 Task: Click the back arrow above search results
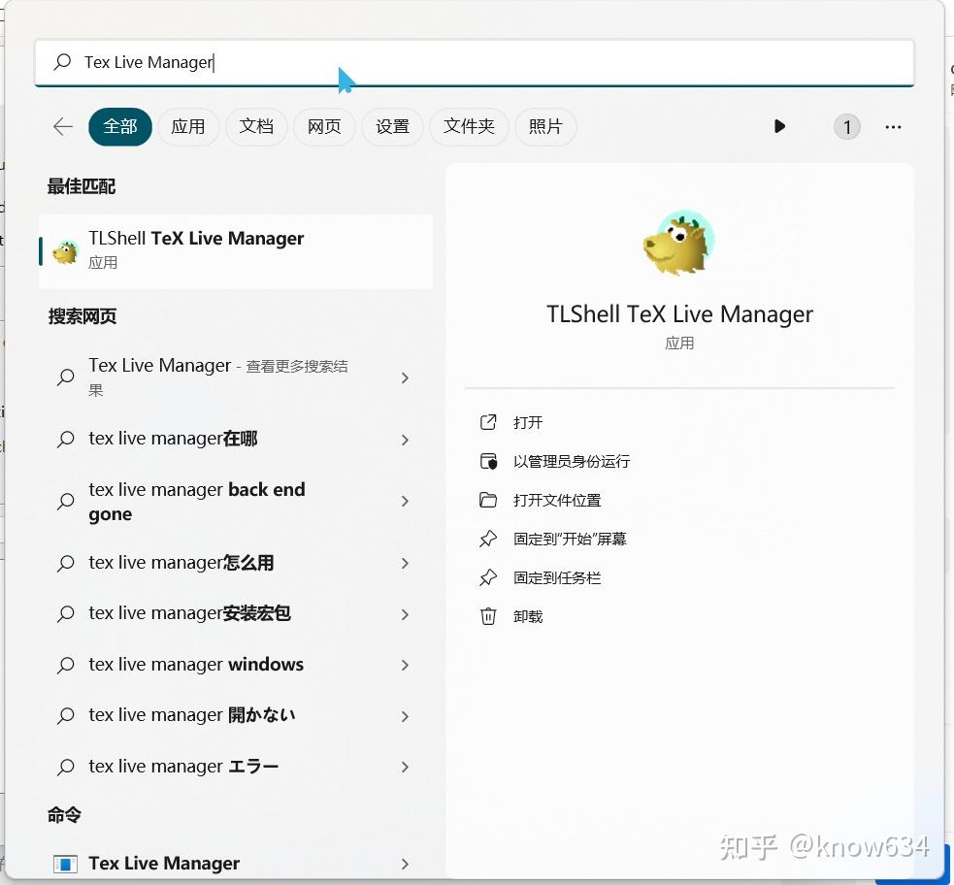(x=62, y=126)
